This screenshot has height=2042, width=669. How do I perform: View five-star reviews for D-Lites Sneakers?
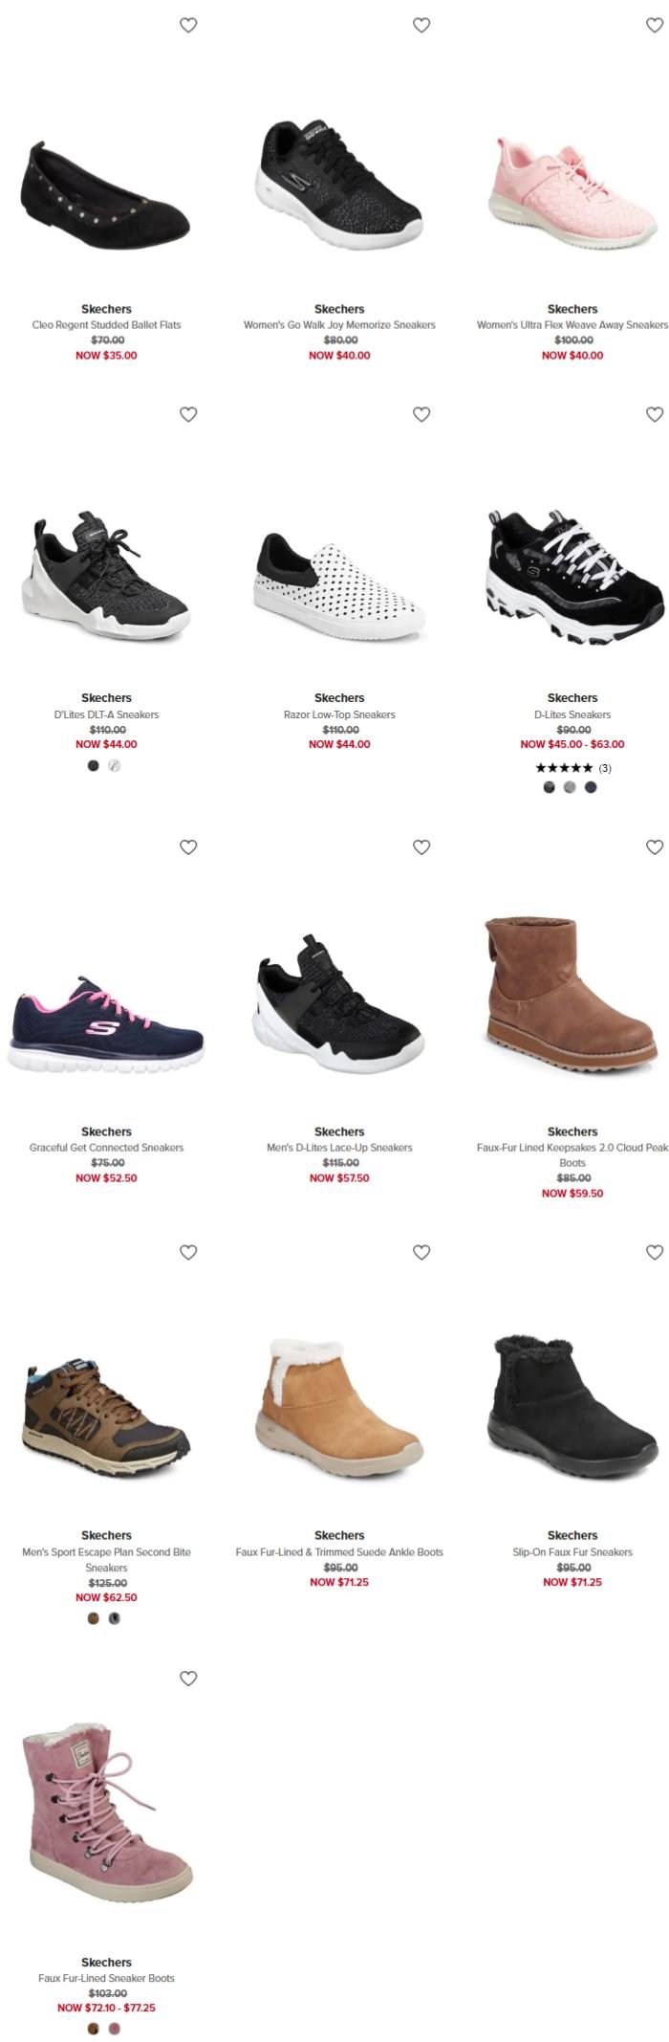point(573,768)
